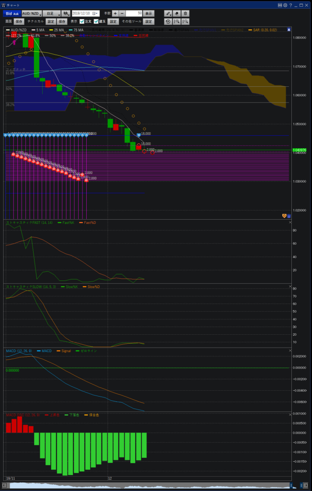Expand the 日足 timeframe dropdown
This screenshot has height=491, width=312.
(52, 13)
